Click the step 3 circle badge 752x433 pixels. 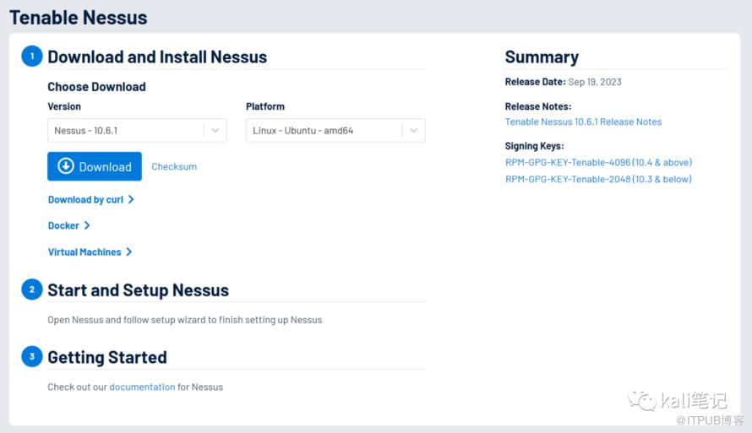coord(32,357)
